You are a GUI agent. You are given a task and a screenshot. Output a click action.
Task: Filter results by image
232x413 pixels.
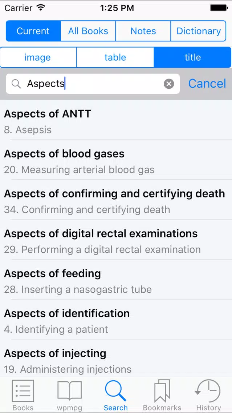click(38, 57)
